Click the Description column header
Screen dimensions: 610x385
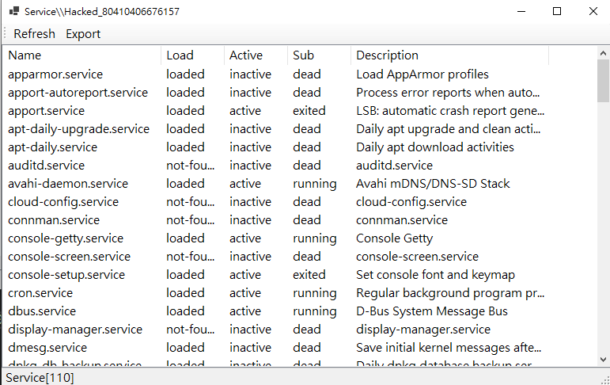click(387, 55)
